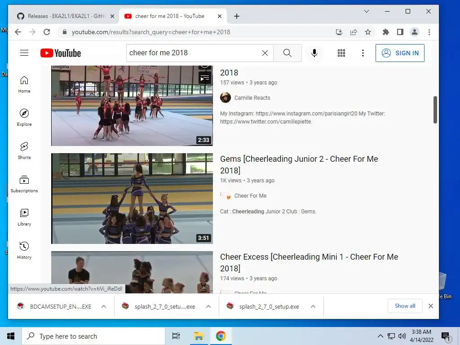Open YouTube settings three-dot menu
This screenshot has width=460, height=345.
[x=363, y=53]
